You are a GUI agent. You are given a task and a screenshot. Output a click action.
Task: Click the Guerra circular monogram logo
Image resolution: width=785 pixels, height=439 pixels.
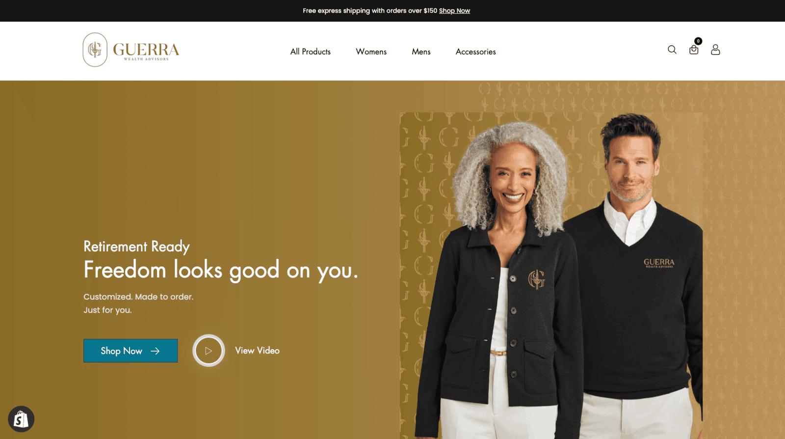pos(95,50)
